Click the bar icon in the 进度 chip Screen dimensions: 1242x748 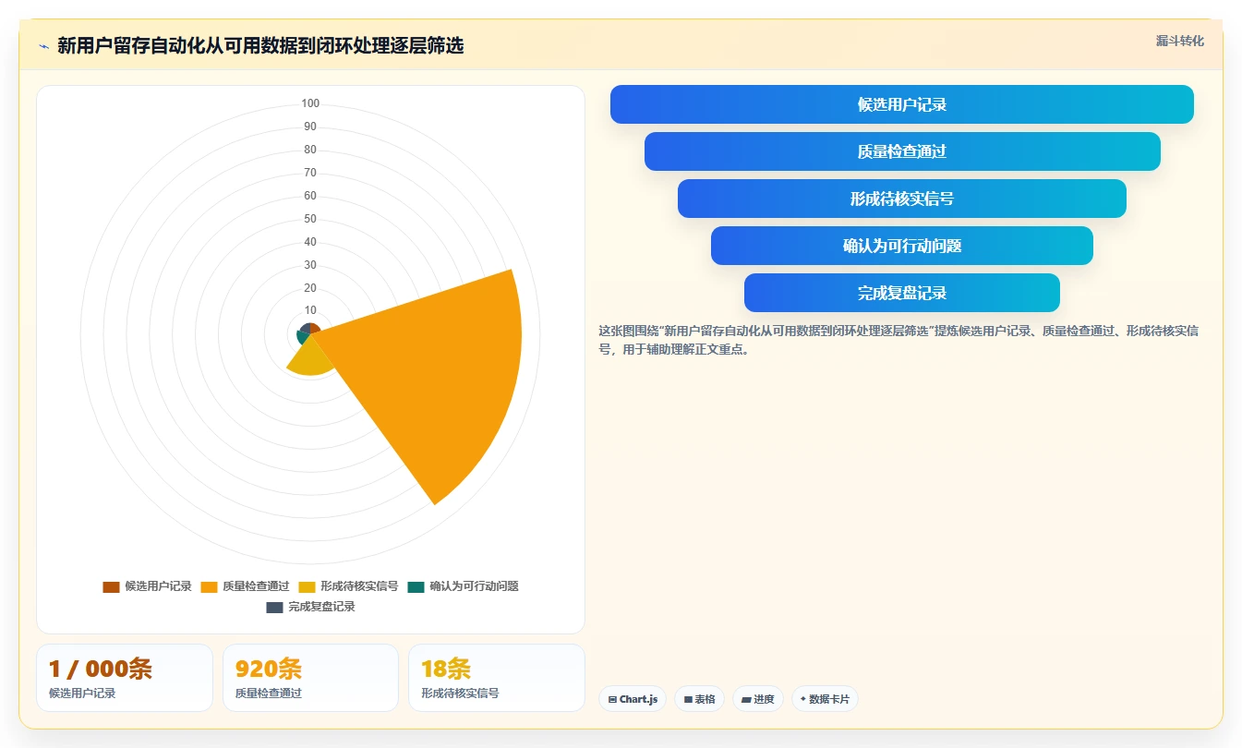(746, 700)
